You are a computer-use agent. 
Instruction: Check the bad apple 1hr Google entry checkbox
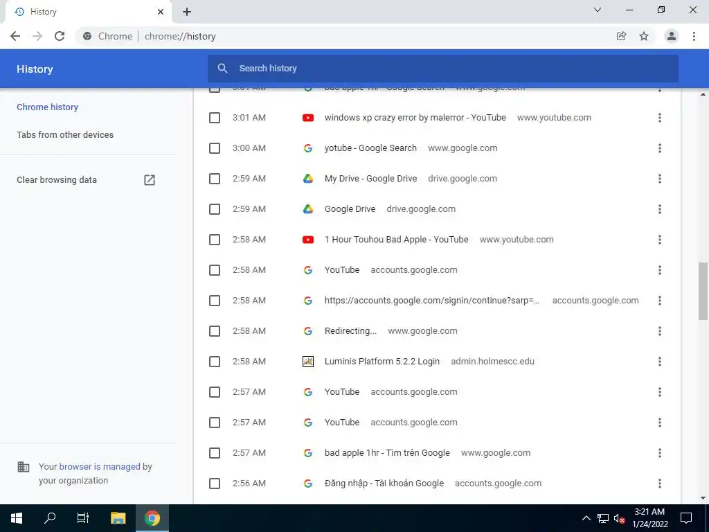[215, 453]
